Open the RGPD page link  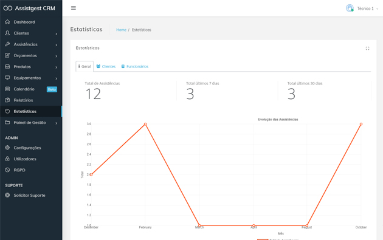pos(31,170)
